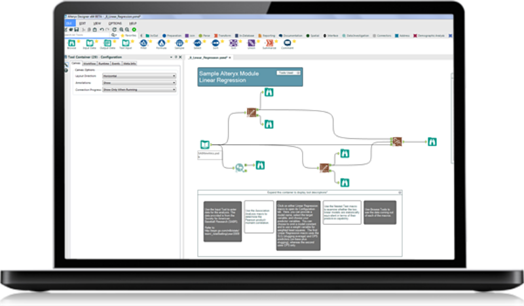Click the Zoom Out magnifier icon
The height and width of the screenshot is (306, 524).
[127, 29]
